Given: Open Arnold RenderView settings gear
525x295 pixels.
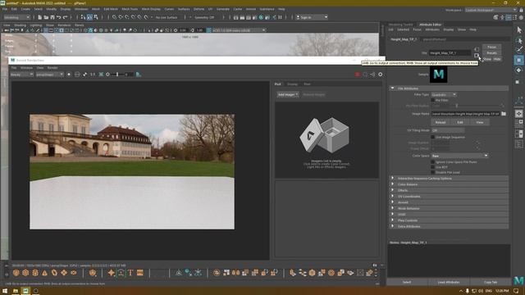Looking at the screenshot, I should [x=381, y=75].
